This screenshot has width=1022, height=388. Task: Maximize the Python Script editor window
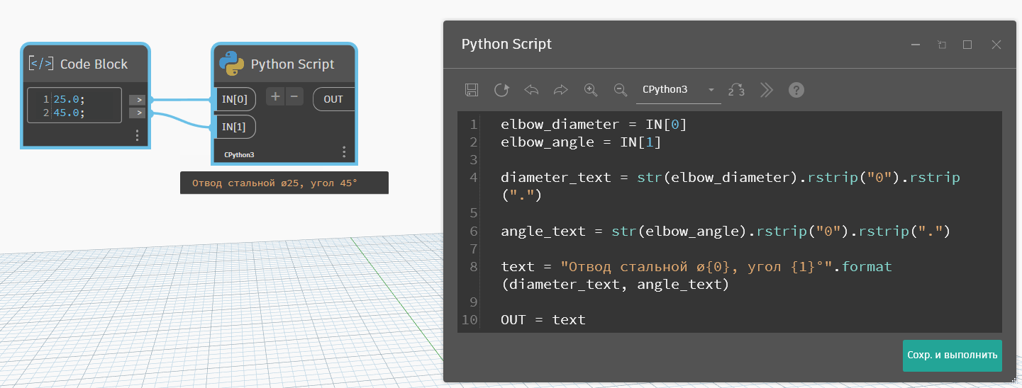click(x=967, y=45)
